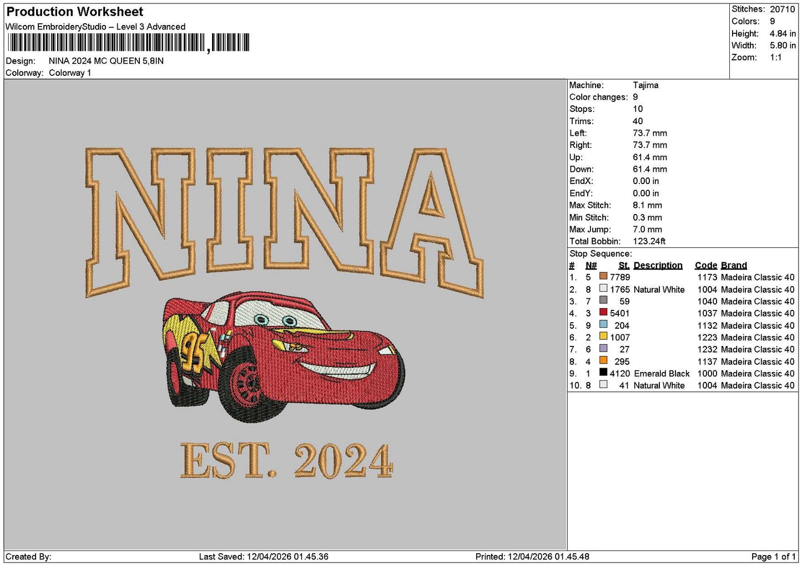Click thread code 1173
This screenshot has width=802, height=566.
tap(707, 277)
